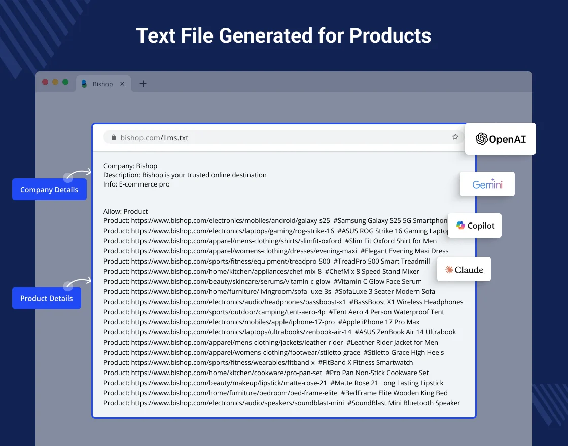
Task: Select the Bishop browser tab
Action: 102,84
